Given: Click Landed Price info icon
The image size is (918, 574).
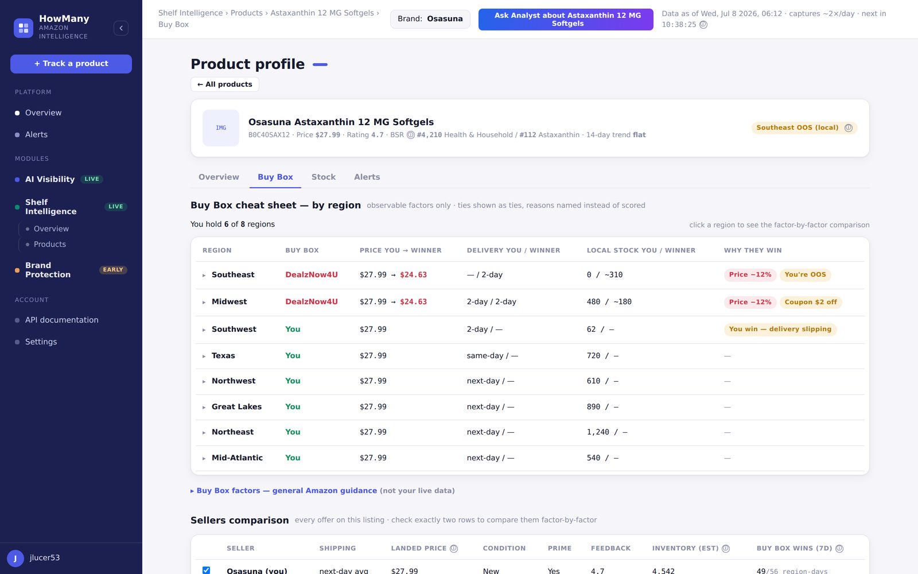Looking at the screenshot, I should click(454, 549).
